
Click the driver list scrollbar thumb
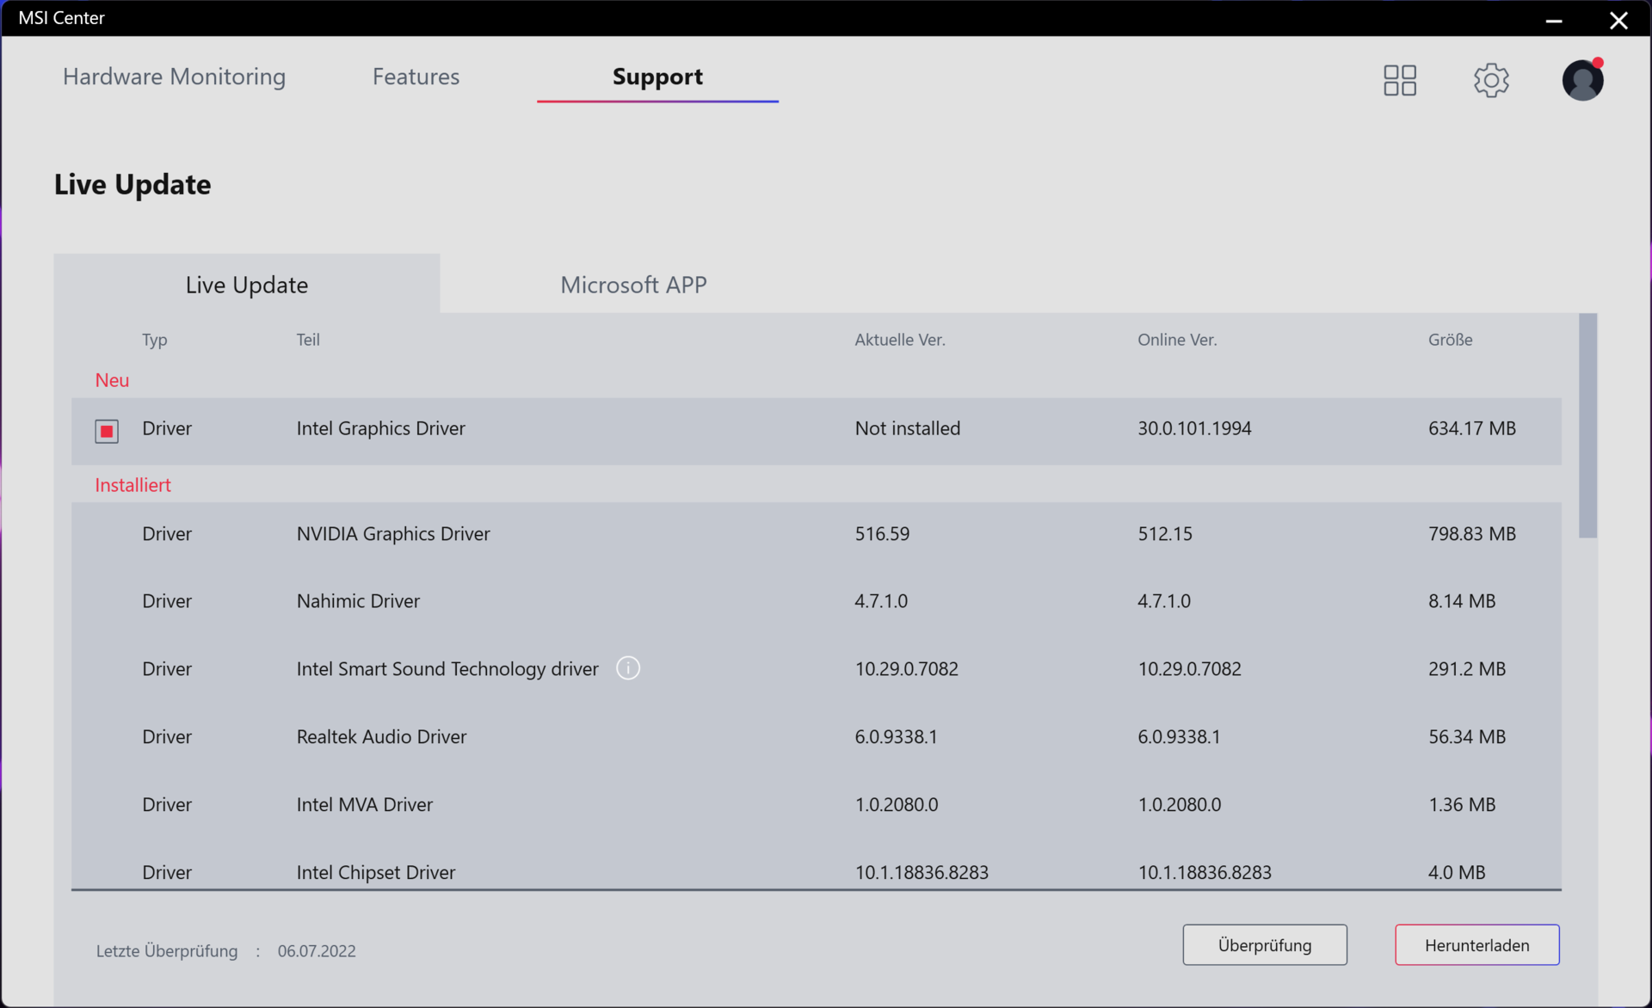[1587, 426]
